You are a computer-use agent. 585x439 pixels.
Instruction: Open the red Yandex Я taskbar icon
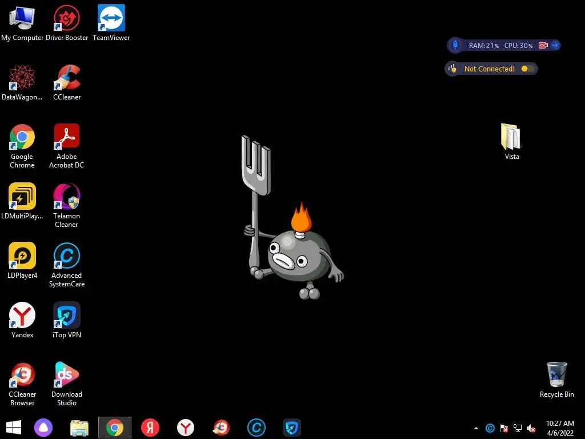(150, 428)
